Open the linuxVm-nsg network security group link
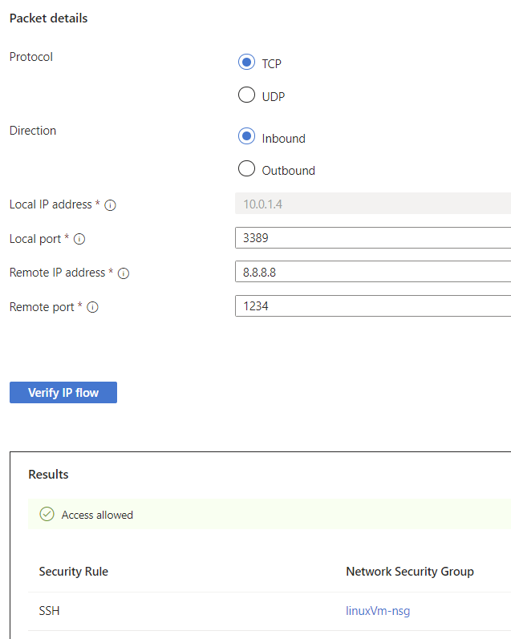The width and height of the screenshot is (511, 639). pyautogui.click(x=378, y=612)
